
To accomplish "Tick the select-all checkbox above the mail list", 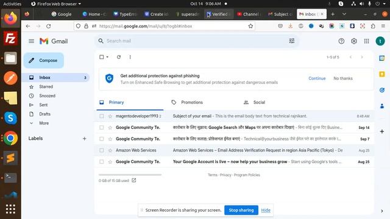I will point(102,57).
